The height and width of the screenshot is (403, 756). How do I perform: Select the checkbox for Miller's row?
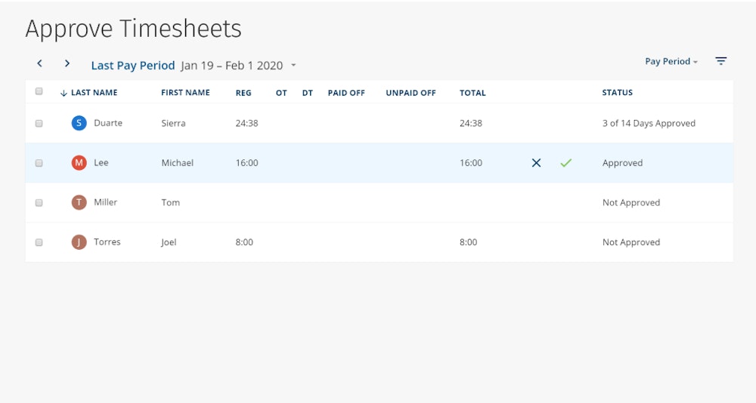point(39,202)
